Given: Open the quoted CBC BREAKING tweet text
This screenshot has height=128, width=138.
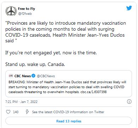Looking at the screenshot, I should [67, 87].
